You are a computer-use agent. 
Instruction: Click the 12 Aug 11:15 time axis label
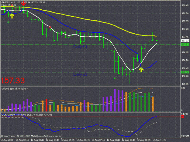click(x=159, y=140)
